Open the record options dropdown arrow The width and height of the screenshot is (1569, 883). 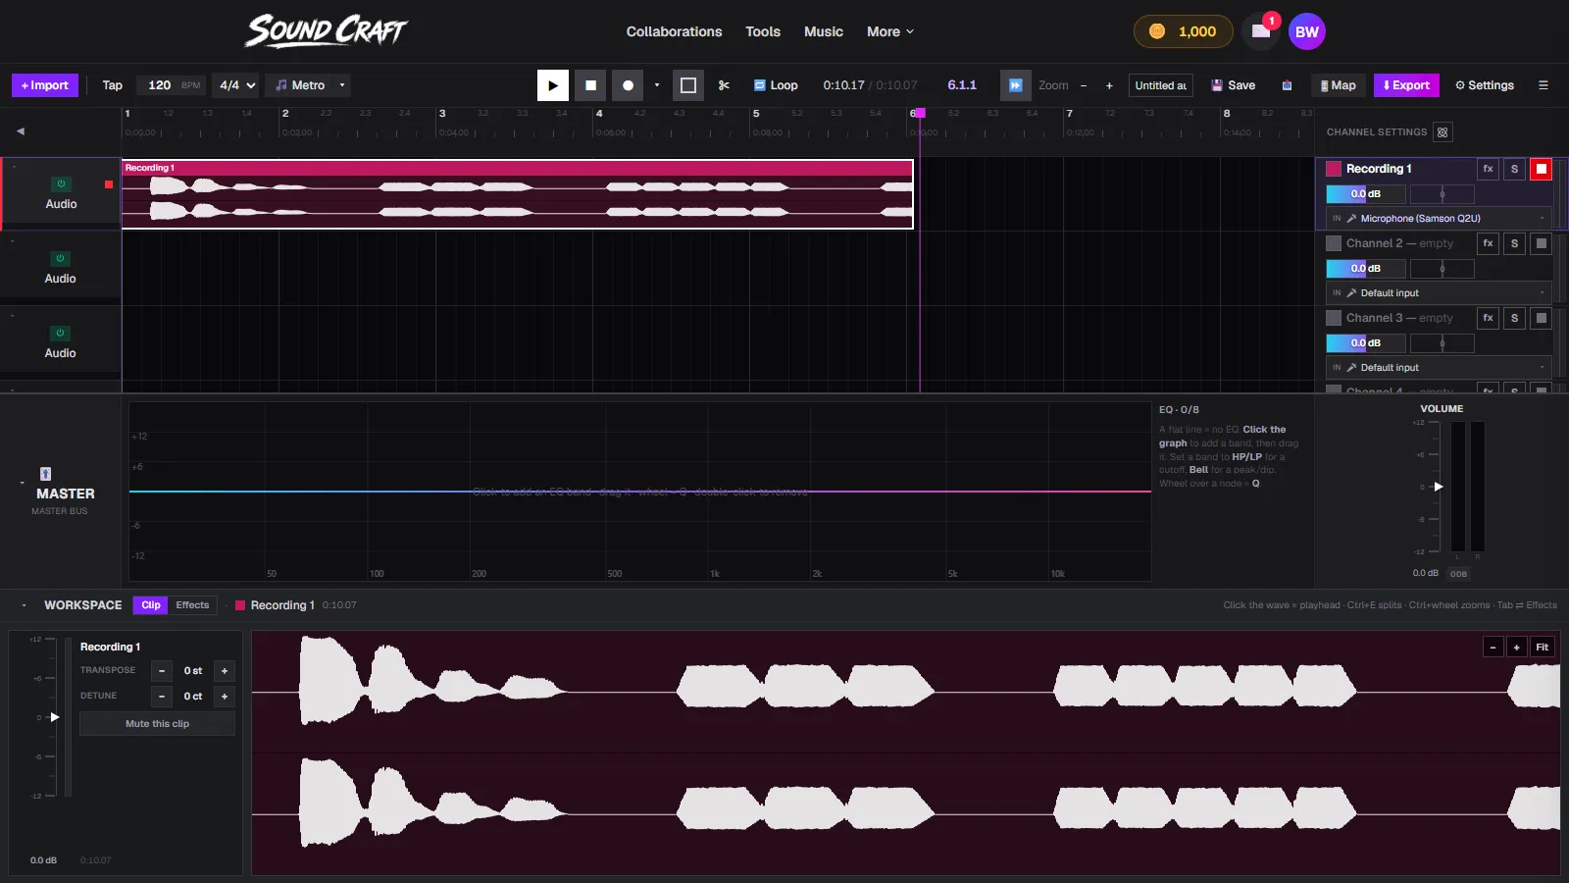(657, 85)
